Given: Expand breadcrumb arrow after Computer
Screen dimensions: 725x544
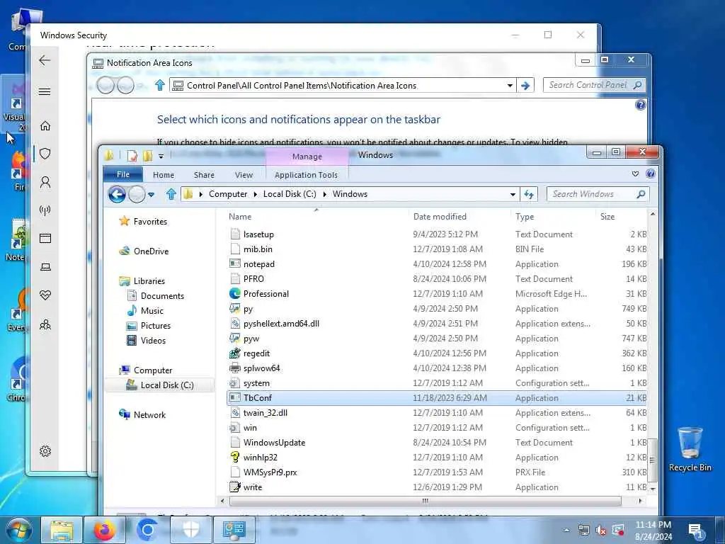Looking at the screenshot, I should (255, 194).
